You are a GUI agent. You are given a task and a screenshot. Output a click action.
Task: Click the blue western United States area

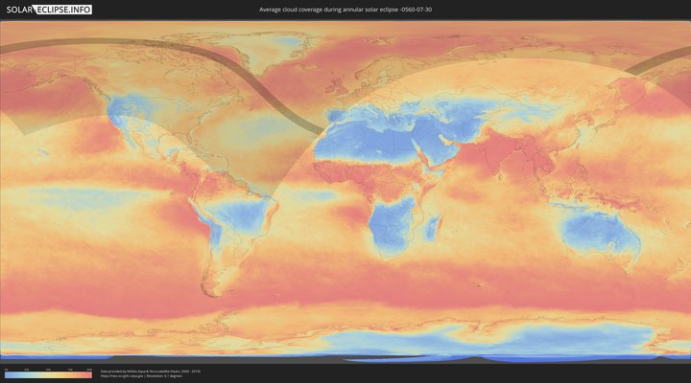tap(123, 120)
